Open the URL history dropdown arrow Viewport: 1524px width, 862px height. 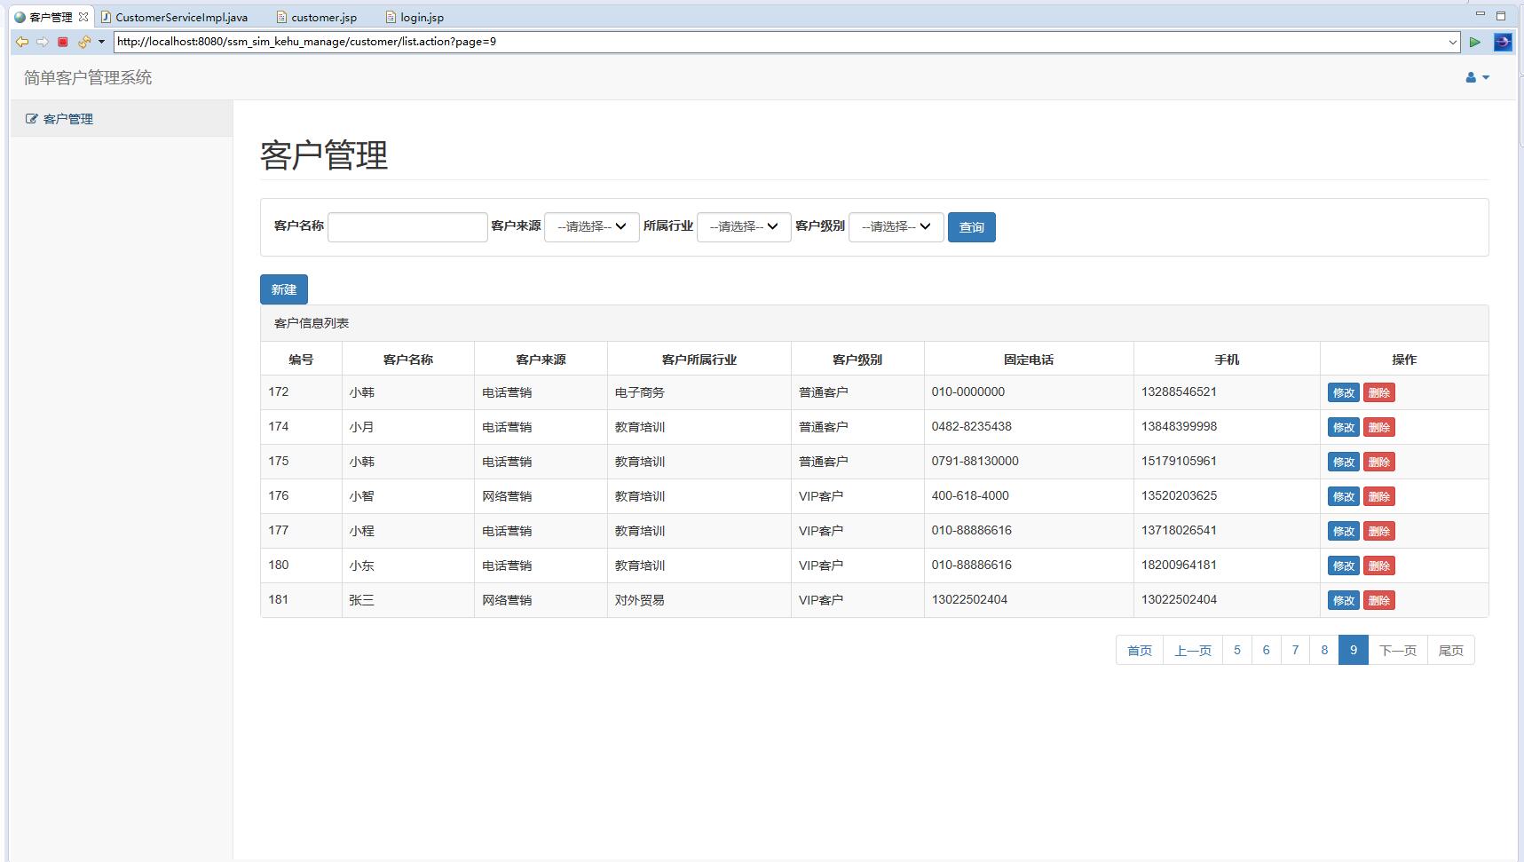(1453, 42)
